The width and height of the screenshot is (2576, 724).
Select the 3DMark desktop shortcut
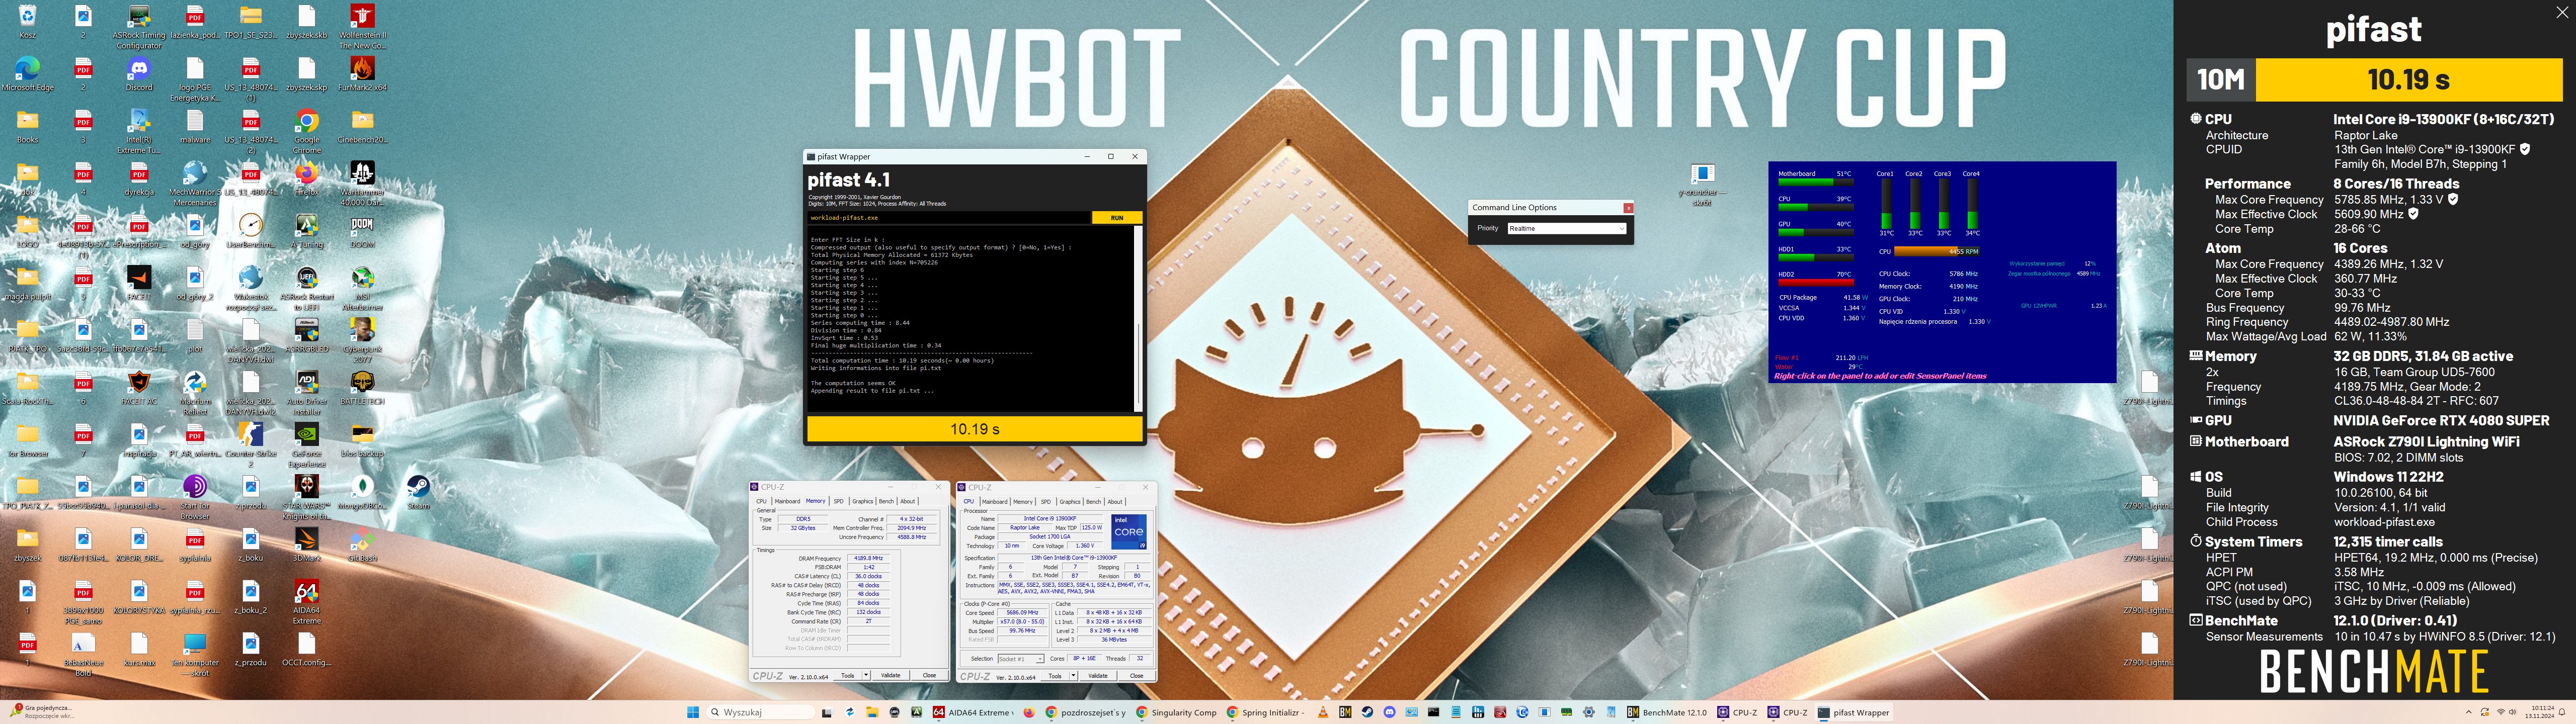pos(307,544)
